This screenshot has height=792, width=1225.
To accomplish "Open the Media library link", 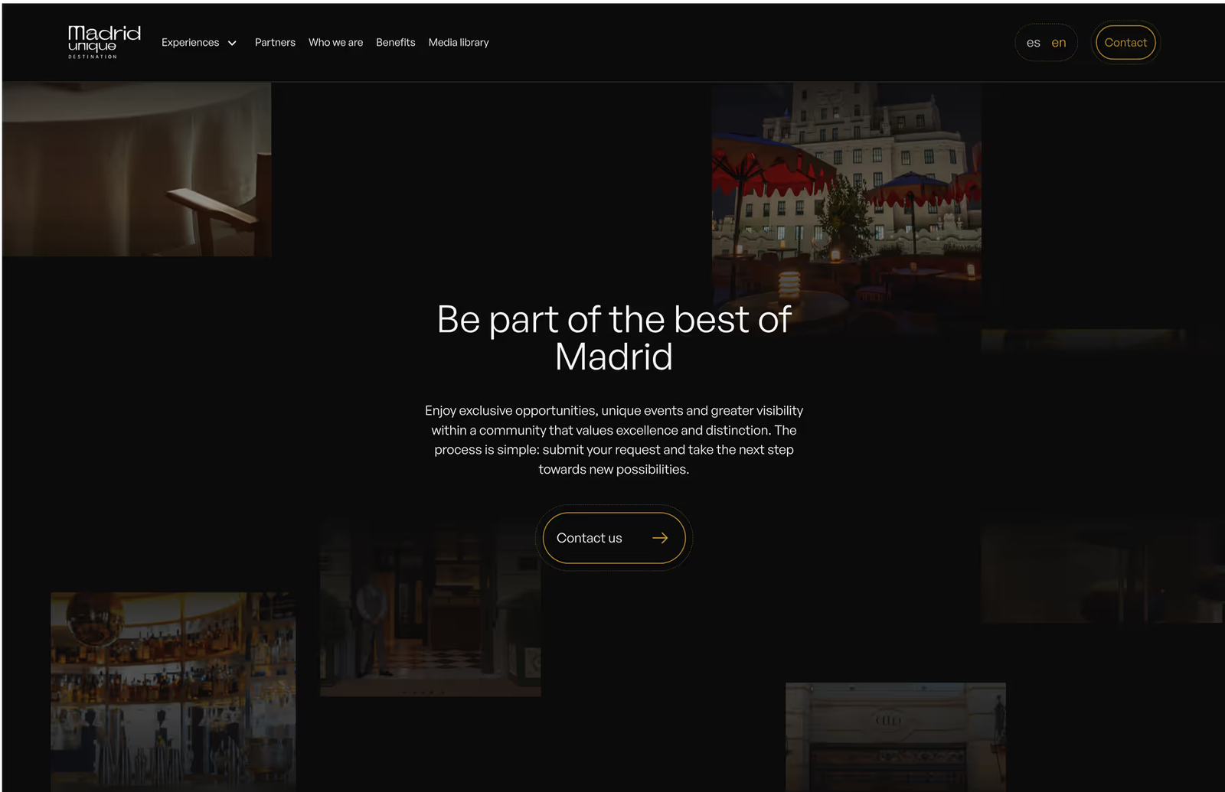I will pos(459,42).
